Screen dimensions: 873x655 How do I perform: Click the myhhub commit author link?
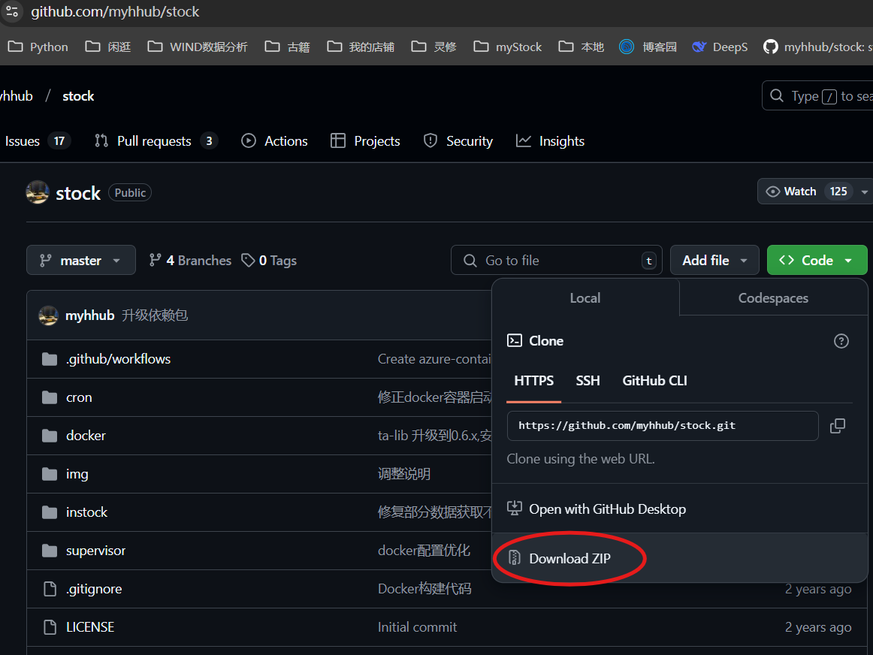(x=89, y=315)
